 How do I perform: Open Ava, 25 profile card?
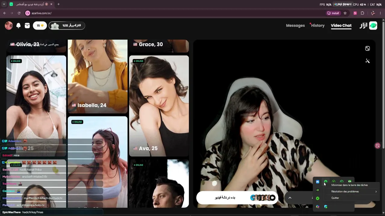coord(159,106)
